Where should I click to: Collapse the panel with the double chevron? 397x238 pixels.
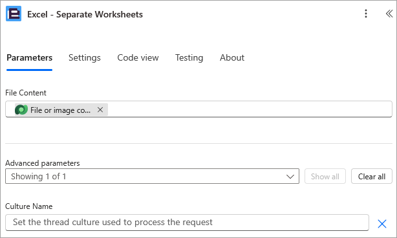pos(389,14)
